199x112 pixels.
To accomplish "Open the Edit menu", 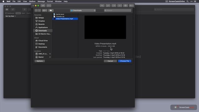I will (x=19, y=1).
